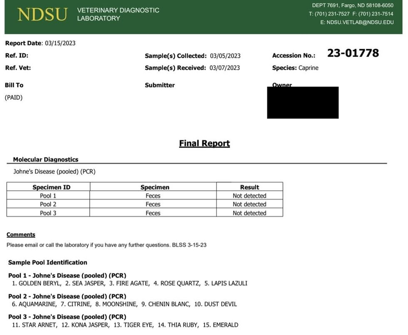Viewport: 408px width, 335px height.
Task: Select the ROSE QUARTZ sample name
Action: pos(180,283)
